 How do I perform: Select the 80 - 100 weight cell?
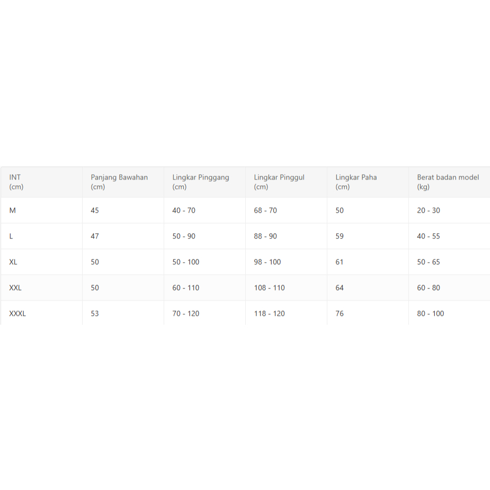click(431, 314)
